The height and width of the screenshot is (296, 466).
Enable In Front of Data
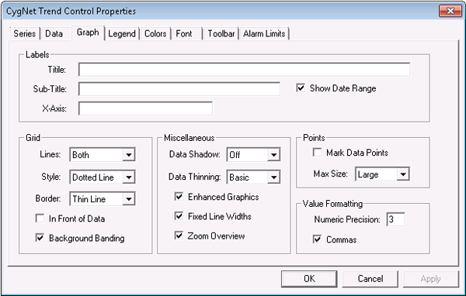pyautogui.click(x=40, y=219)
